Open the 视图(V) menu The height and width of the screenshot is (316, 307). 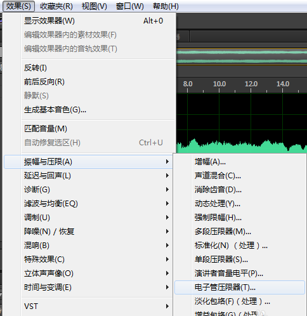tap(95, 6)
